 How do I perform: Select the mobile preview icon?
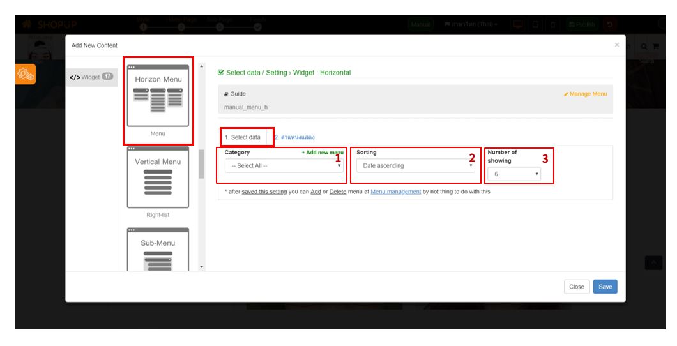(552, 24)
